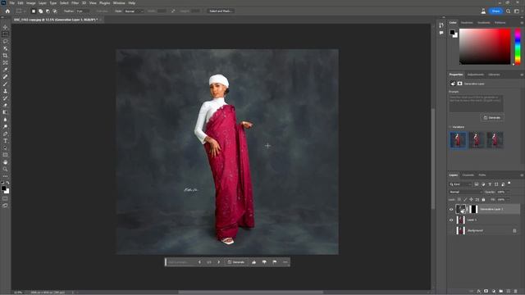Open the Opacity value dropdown arrow

pos(509,192)
